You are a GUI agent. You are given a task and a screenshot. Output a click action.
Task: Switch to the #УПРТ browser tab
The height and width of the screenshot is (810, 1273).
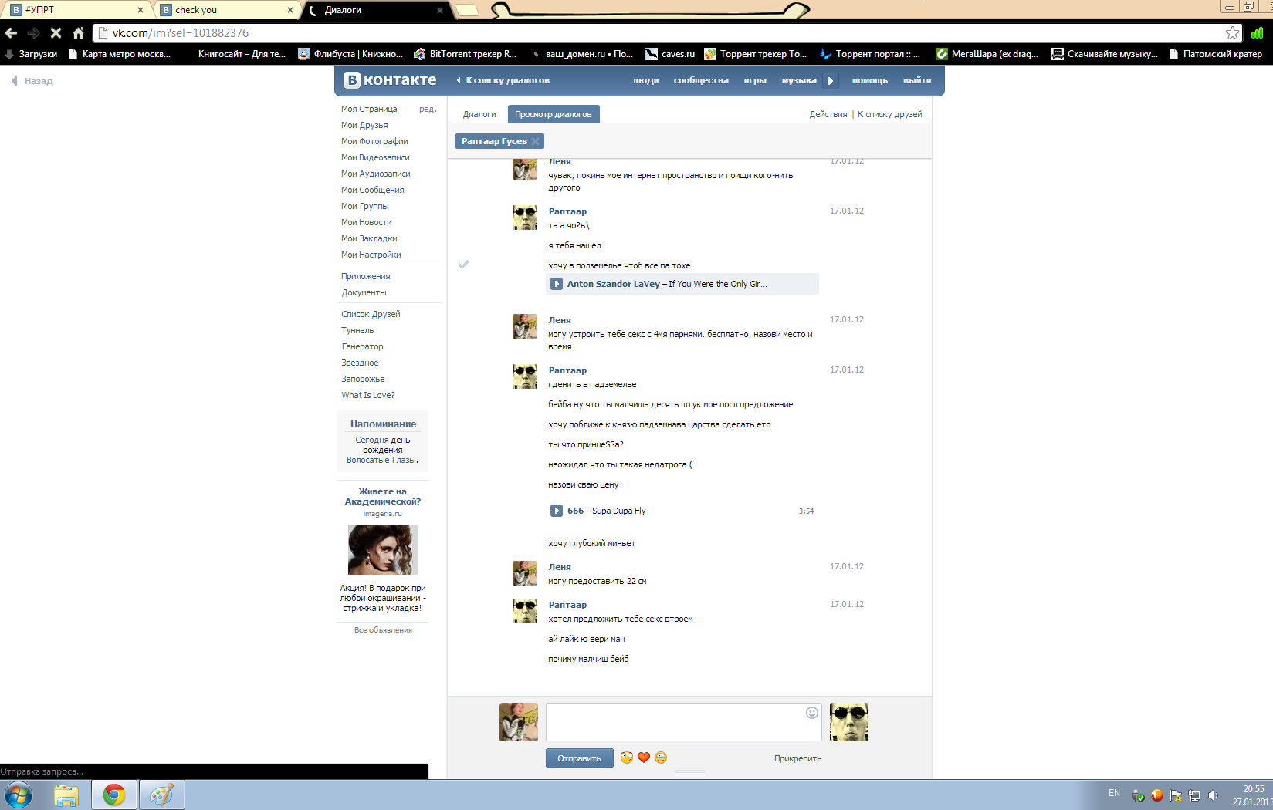(76, 10)
